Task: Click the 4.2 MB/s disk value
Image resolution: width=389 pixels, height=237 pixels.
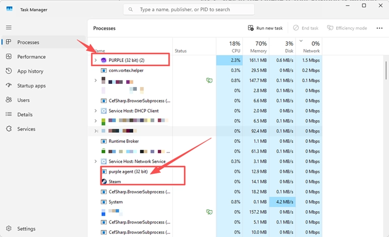Action: coord(285,202)
